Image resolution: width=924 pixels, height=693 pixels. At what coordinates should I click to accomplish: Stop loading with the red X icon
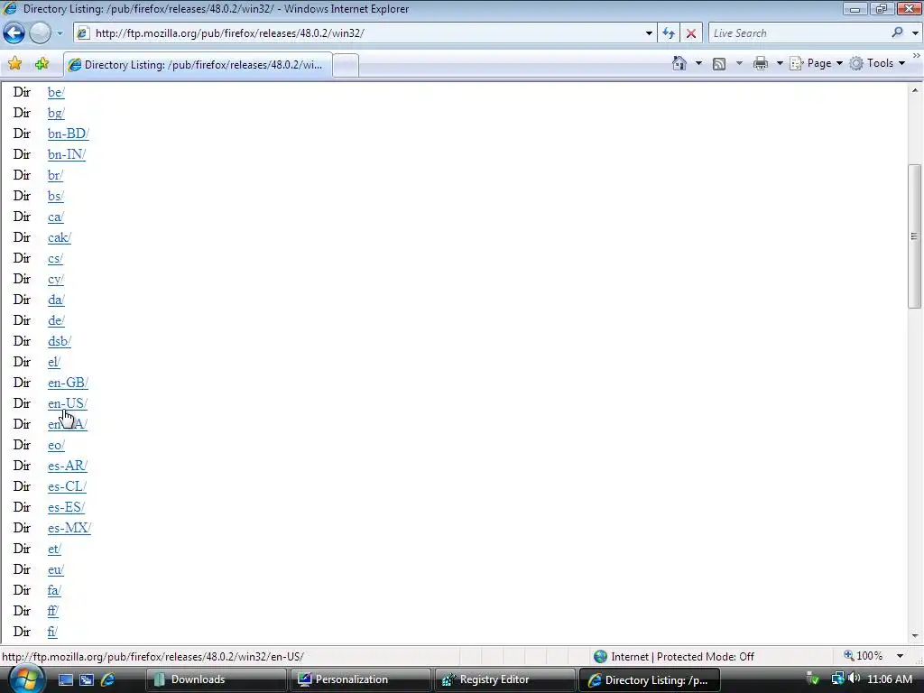[x=691, y=33]
